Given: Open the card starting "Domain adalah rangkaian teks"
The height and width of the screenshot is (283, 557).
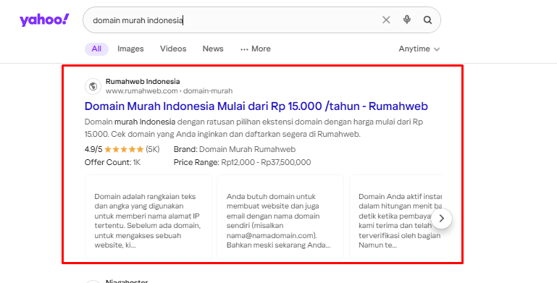Looking at the screenshot, I should [x=148, y=217].
